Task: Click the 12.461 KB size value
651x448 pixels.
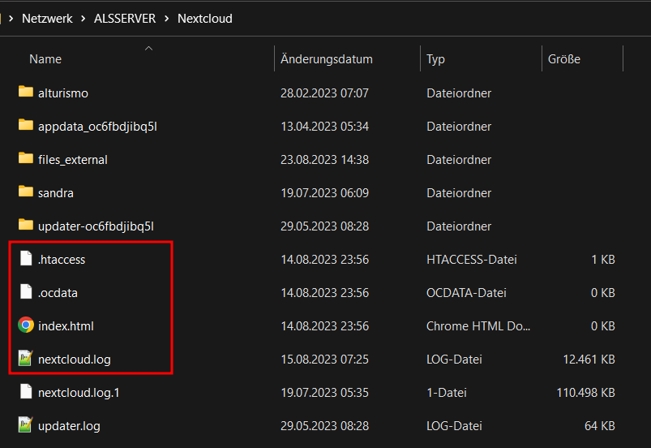Action: 589,359
